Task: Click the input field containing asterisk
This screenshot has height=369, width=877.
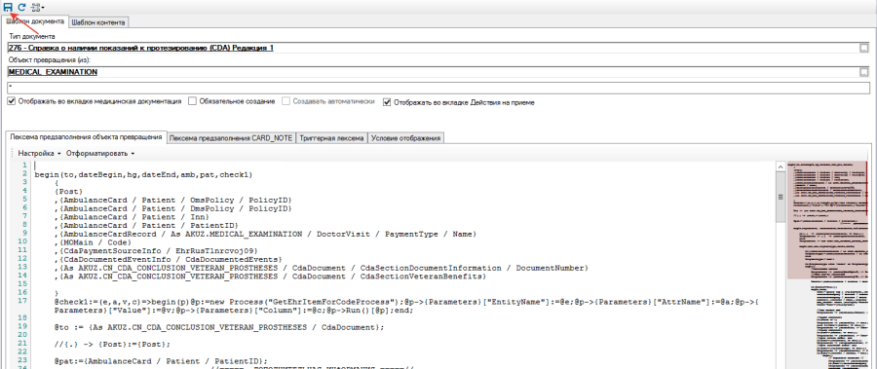Action: (x=438, y=89)
